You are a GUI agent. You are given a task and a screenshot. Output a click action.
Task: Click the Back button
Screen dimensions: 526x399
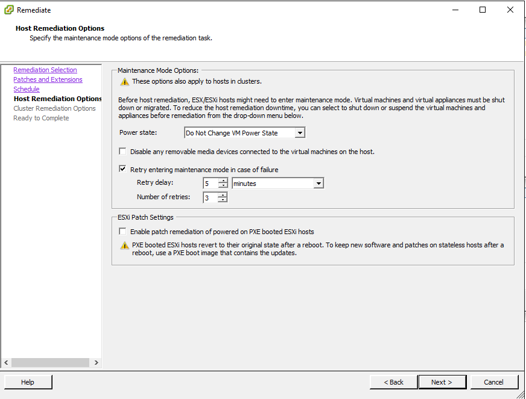pos(394,382)
